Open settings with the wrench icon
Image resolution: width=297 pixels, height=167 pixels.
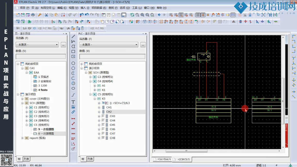(40, 15)
